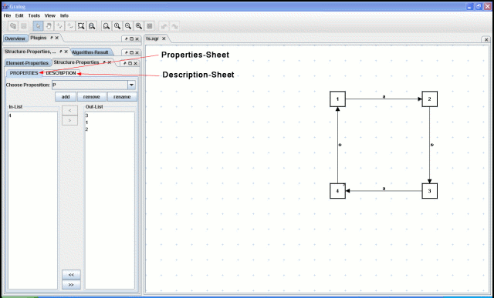Maximize the Algorithm-Result panel group
The image size is (494, 298).
[132, 52]
